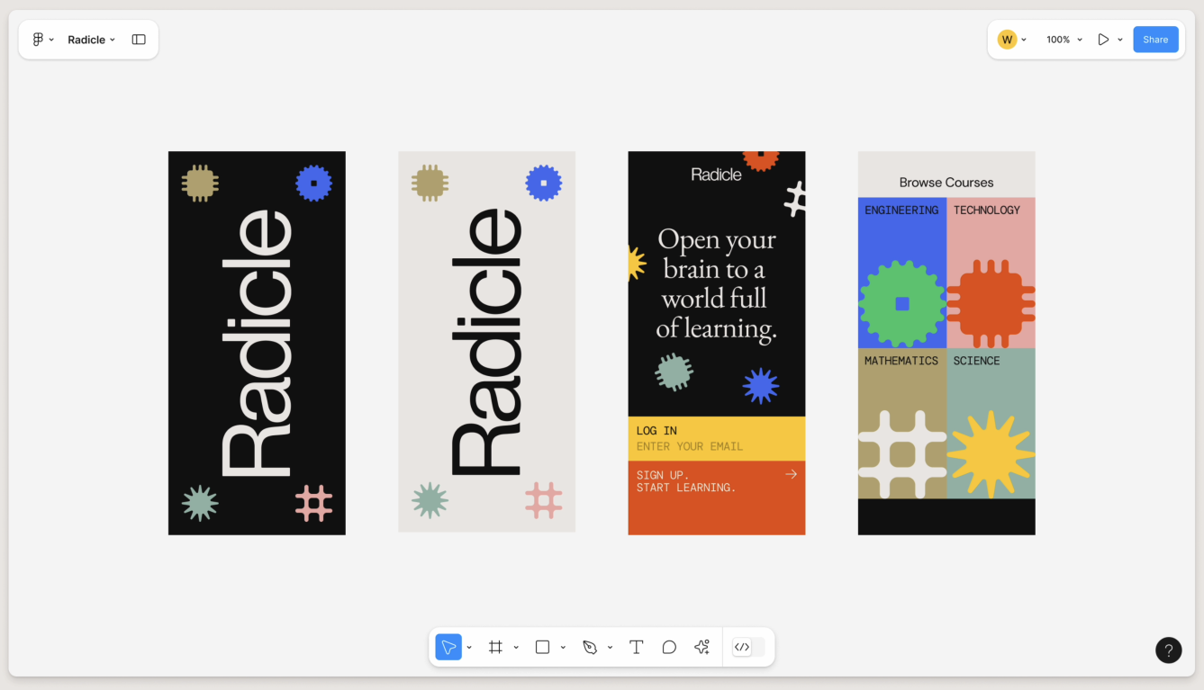Open the Help question mark button
This screenshot has height=690, width=1204.
(1168, 650)
